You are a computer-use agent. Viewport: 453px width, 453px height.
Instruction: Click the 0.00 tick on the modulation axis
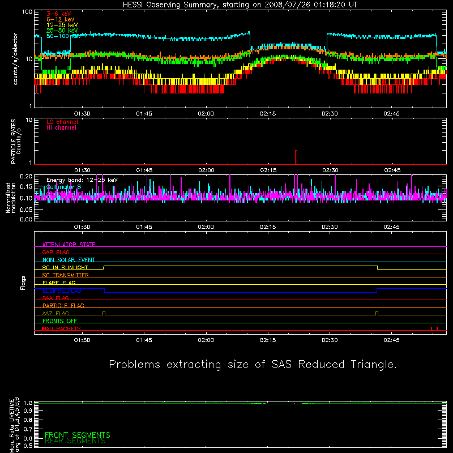coord(26,219)
